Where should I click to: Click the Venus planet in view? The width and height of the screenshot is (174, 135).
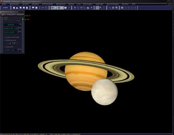coord(104,92)
